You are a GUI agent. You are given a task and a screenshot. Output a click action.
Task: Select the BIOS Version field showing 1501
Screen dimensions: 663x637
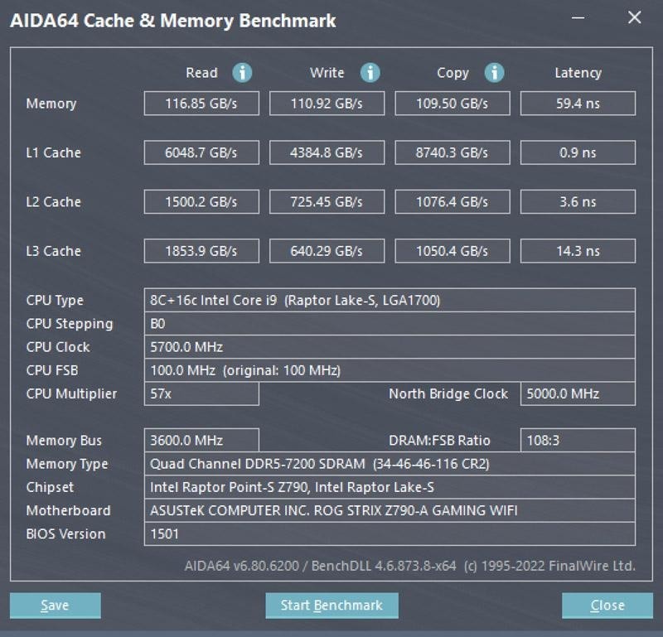pyautogui.click(x=390, y=533)
